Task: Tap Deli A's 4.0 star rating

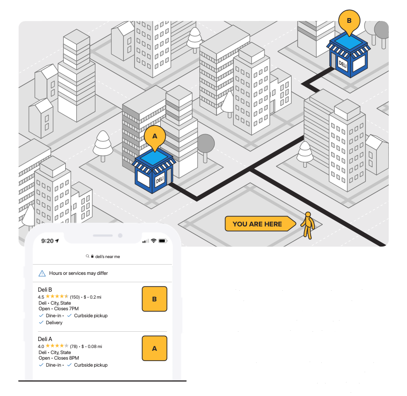Action: point(57,346)
